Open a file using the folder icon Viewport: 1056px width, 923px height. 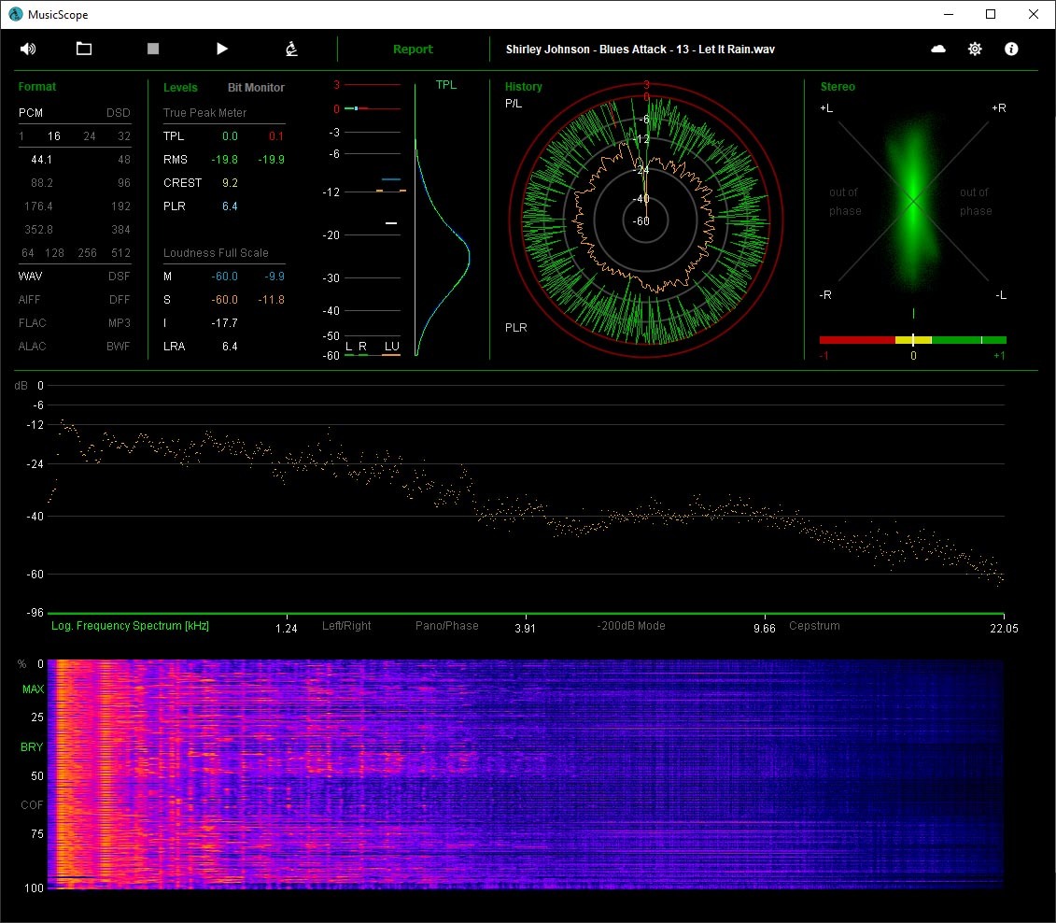click(x=84, y=49)
